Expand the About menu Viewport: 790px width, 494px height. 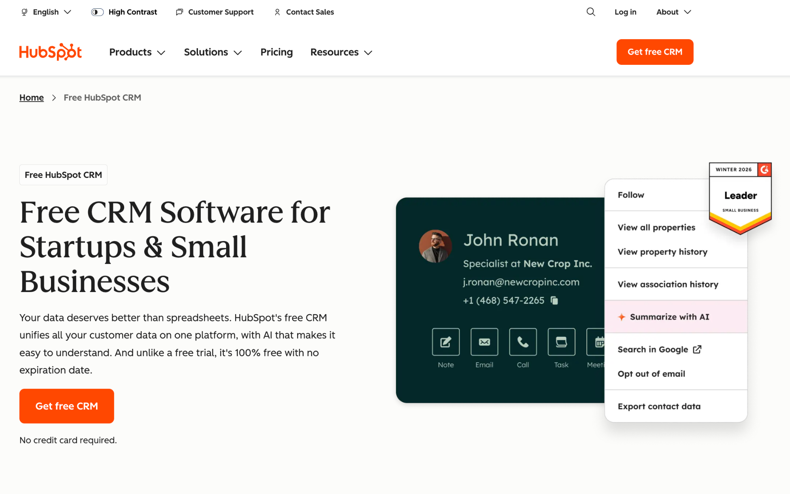pyautogui.click(x=674, y=12)
